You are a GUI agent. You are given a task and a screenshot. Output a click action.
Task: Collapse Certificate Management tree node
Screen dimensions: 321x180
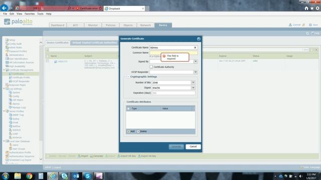click(4, 70)
